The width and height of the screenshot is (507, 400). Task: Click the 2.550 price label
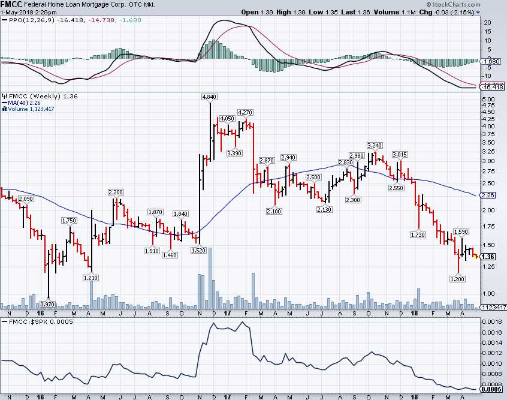[396, 188]
